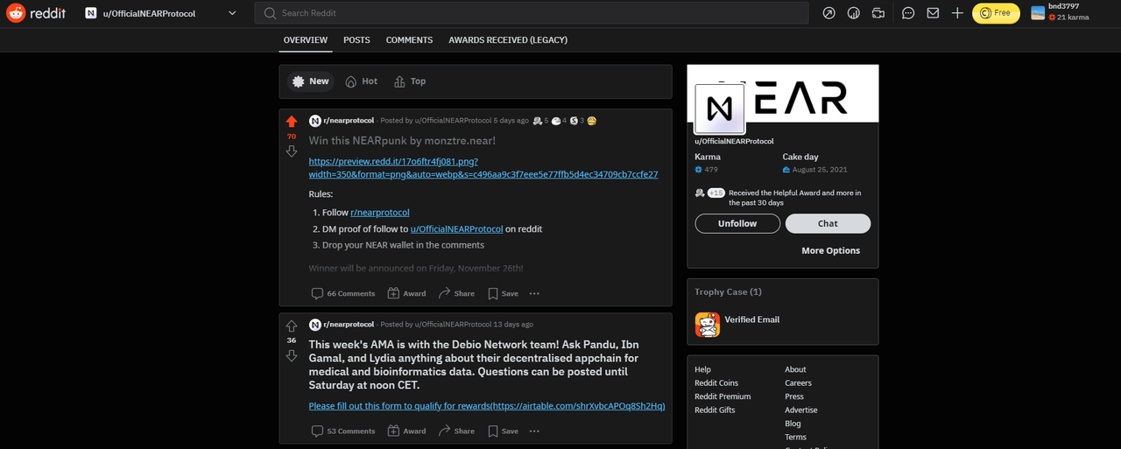
Task: Open 66 Comments on NEARpunk post
Action: tap(343, 293)
